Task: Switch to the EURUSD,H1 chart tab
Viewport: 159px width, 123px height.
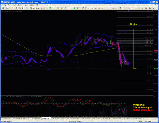Action: 138,118
